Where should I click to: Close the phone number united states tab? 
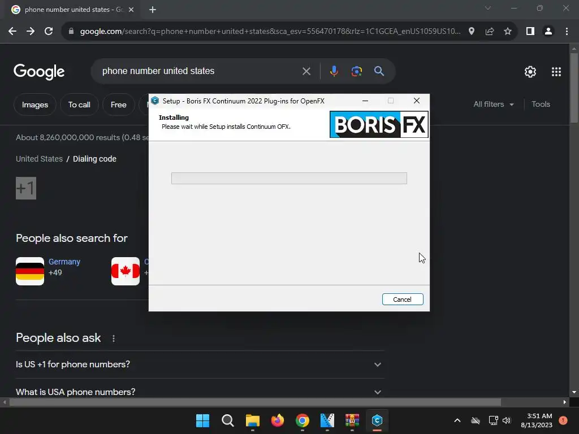pyautogui.click(x=131, y=10)
